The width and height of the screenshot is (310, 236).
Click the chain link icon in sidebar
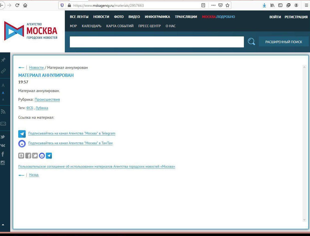pos(3,71)
